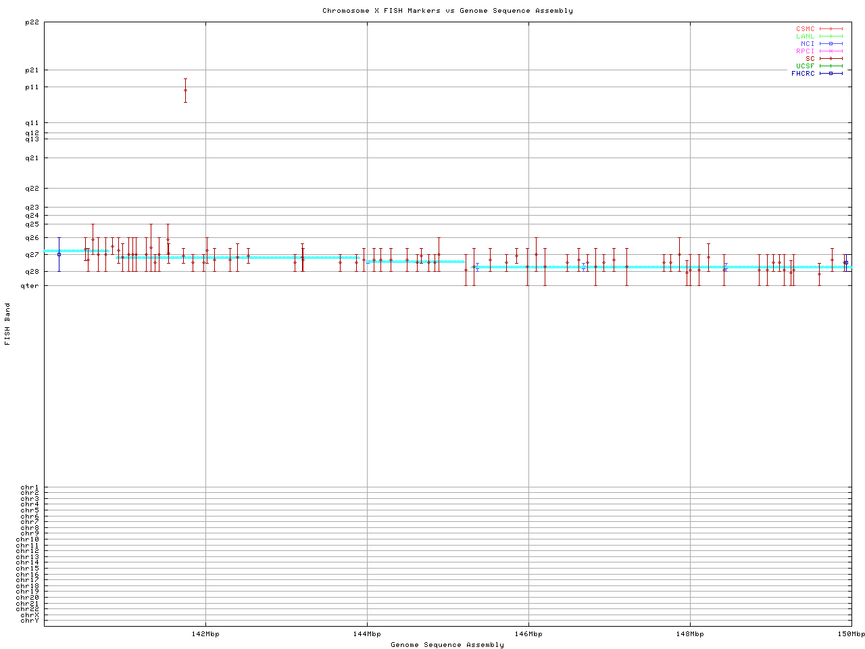Click the blue square marker at plot's left edge
This screenshot has height=649, width=865.
[x=59, y=254]
